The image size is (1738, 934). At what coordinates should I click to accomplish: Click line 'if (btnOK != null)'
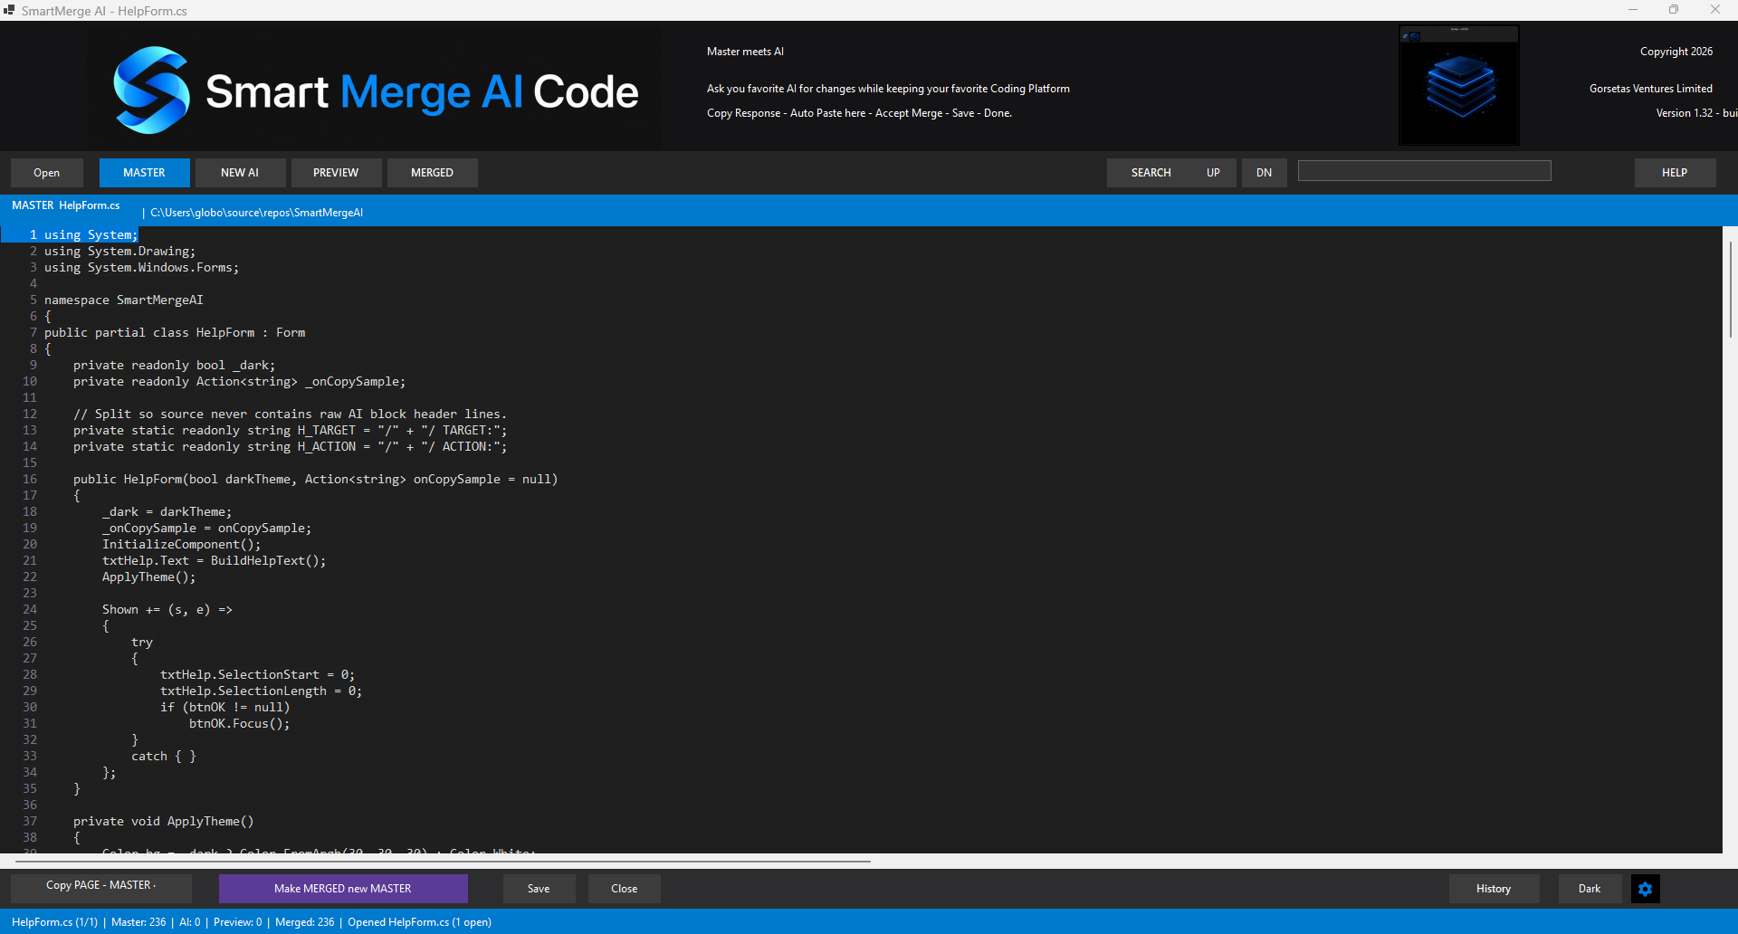coord(224,708)
